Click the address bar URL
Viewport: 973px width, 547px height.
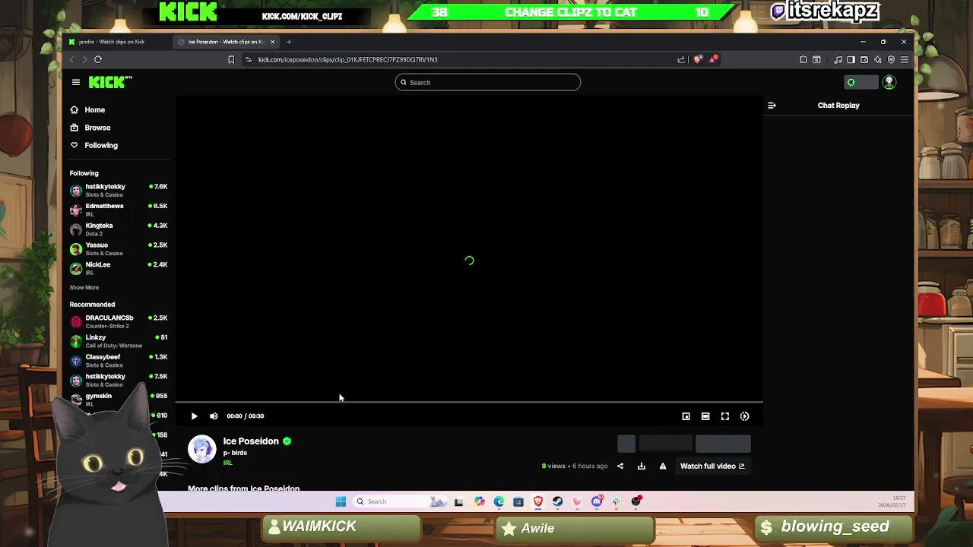coord(347,59)
